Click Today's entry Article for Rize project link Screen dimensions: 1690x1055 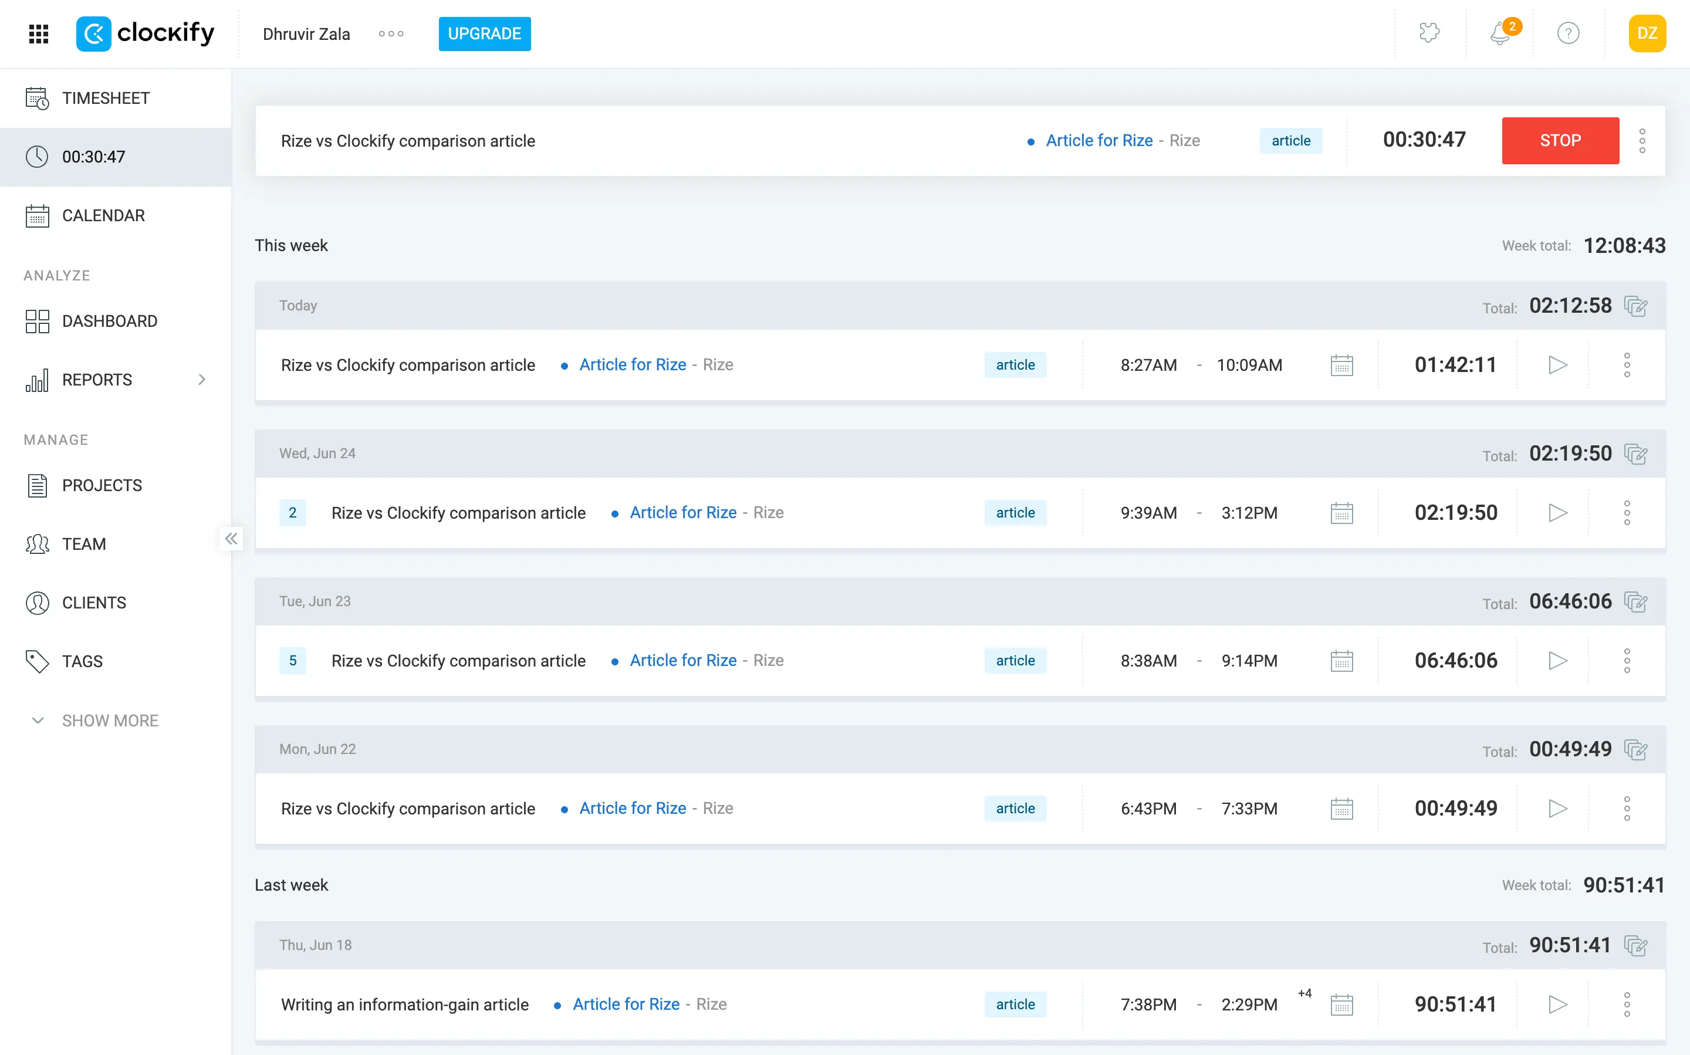pos(632,365)
